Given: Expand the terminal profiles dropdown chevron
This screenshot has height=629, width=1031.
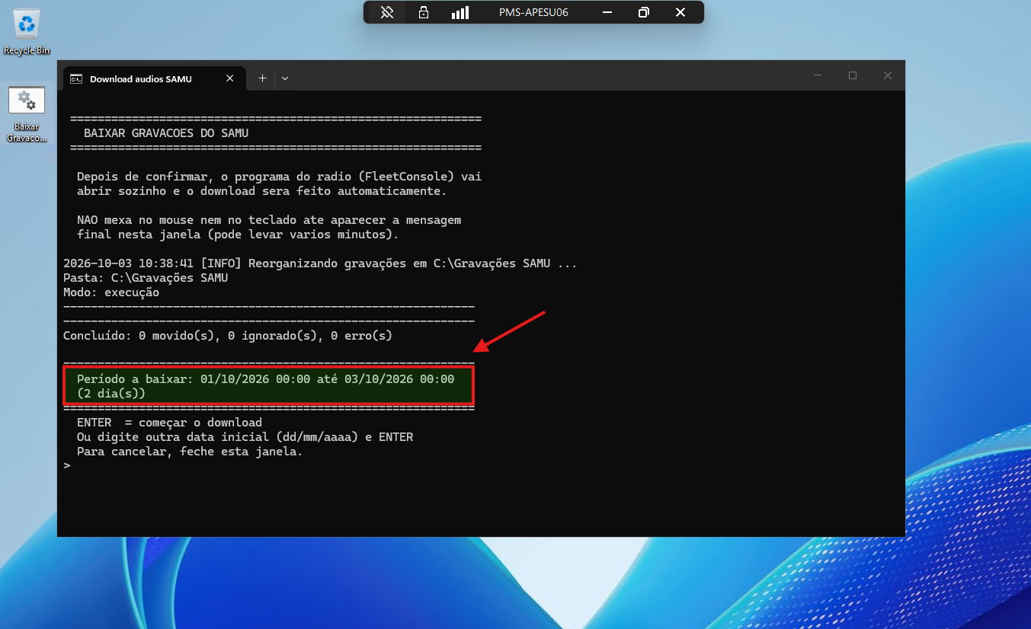Looking at the screenshot, I should pyautogui.click(x=285, y=78).
